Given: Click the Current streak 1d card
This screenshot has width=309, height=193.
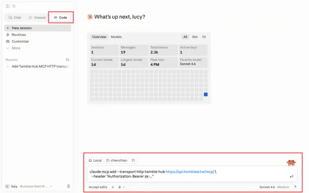Looking at the screenshot, I should (x=104, y=62).
